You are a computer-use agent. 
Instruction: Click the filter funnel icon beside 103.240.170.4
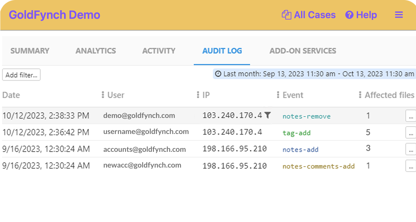pyautogui.click(x=267, y=115)
